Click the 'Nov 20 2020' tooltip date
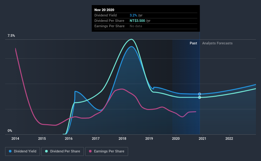Screen dimensions: 261x161 pyautogui.click(x=104, y=10)
